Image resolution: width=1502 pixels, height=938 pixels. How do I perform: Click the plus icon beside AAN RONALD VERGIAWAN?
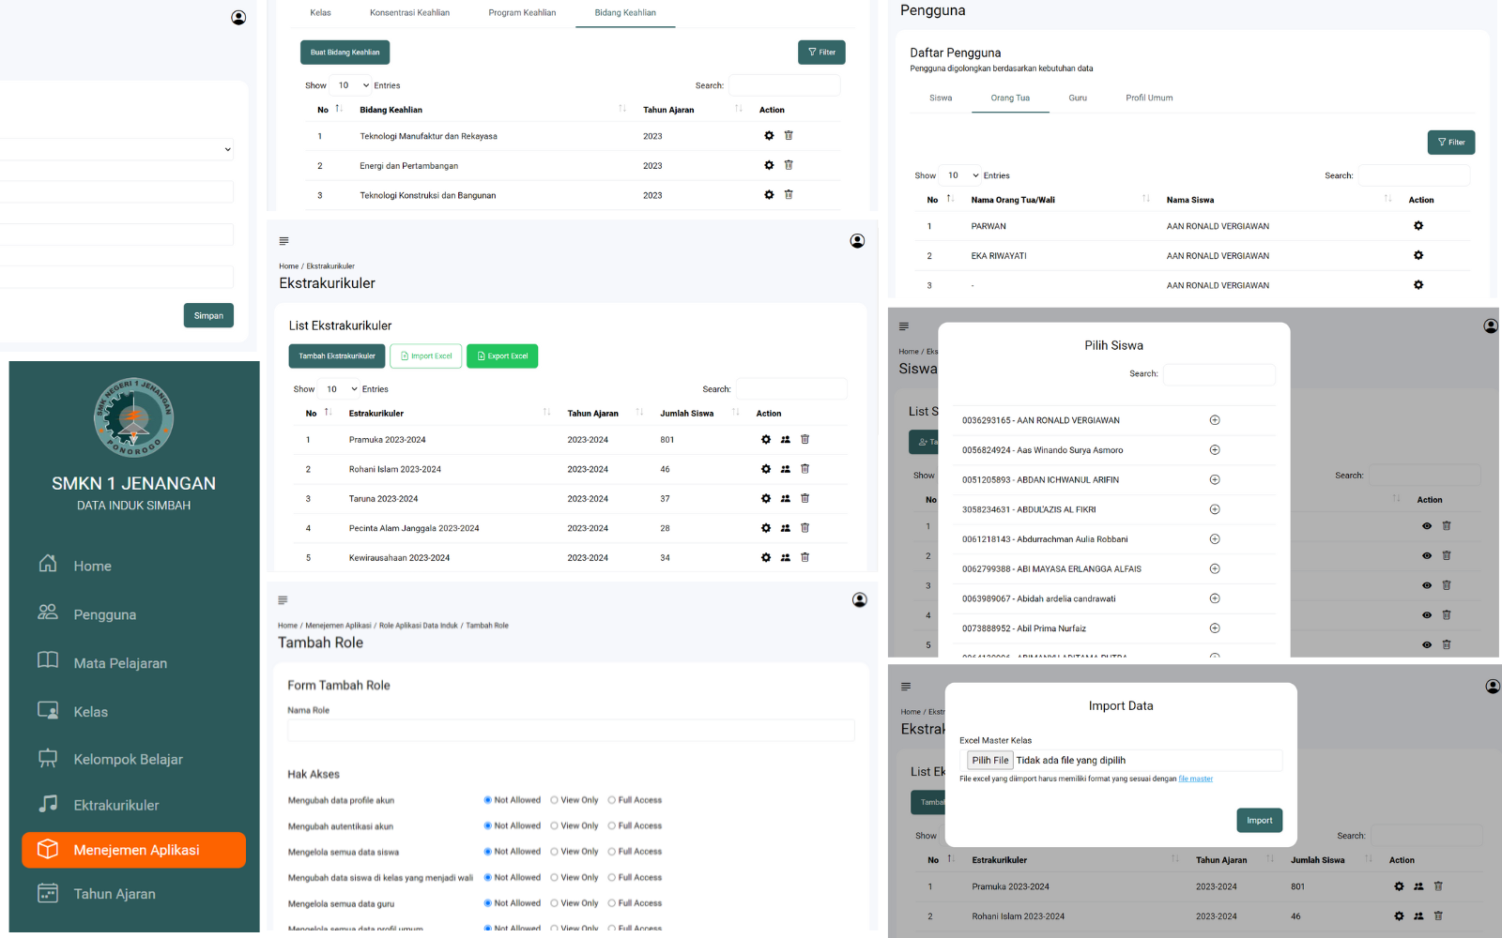[x=1215, y=420]
